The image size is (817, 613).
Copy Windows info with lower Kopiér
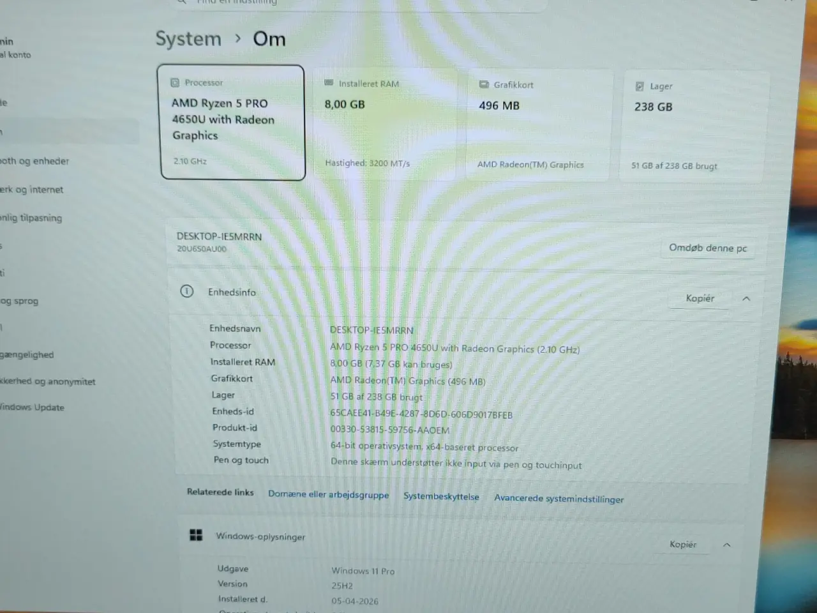[x=683, y=544]
